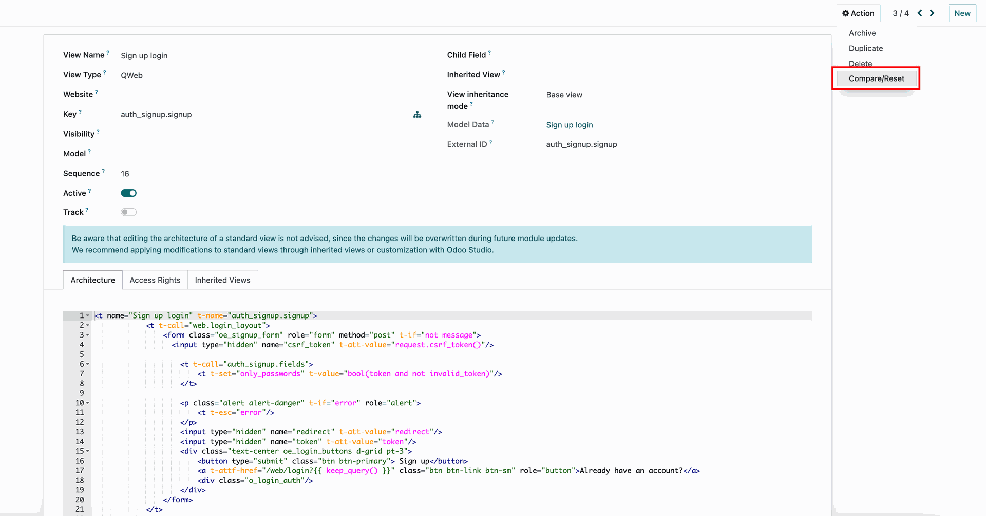Collapse code fold arrow on line 2
Image resolution: width=986 pixels, height=516 pixels.
coord(88,326)
